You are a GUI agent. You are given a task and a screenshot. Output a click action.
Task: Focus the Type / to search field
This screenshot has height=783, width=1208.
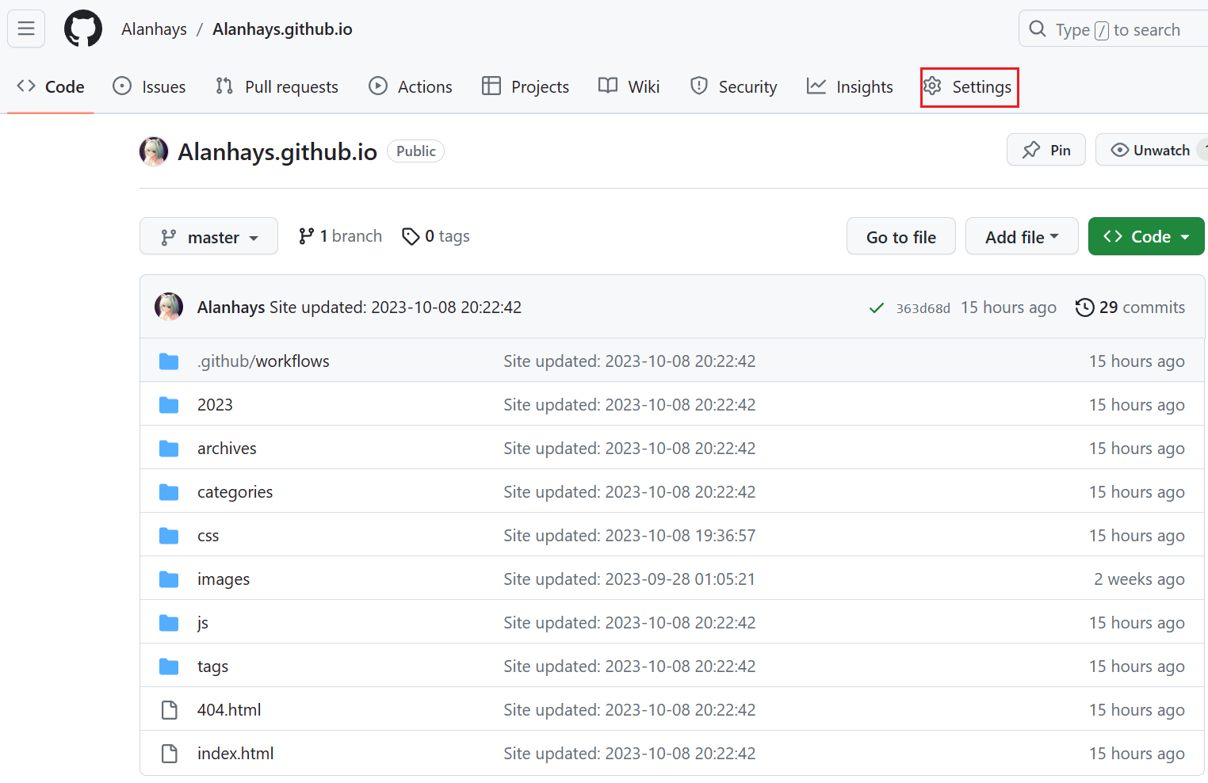pos(1113,29)
